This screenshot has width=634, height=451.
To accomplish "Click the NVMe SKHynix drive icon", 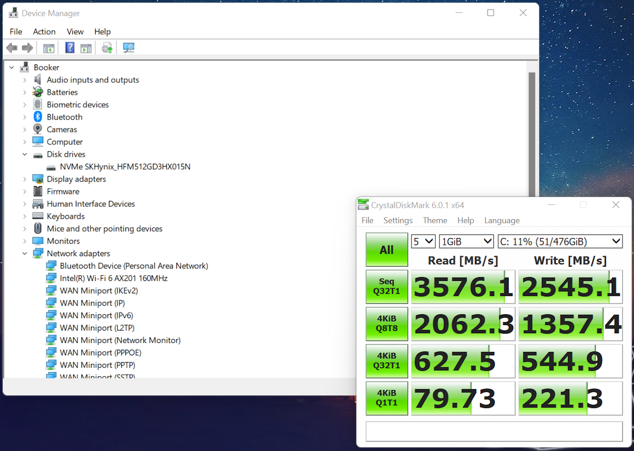I will pyautogui.click(x=51, y=167).
